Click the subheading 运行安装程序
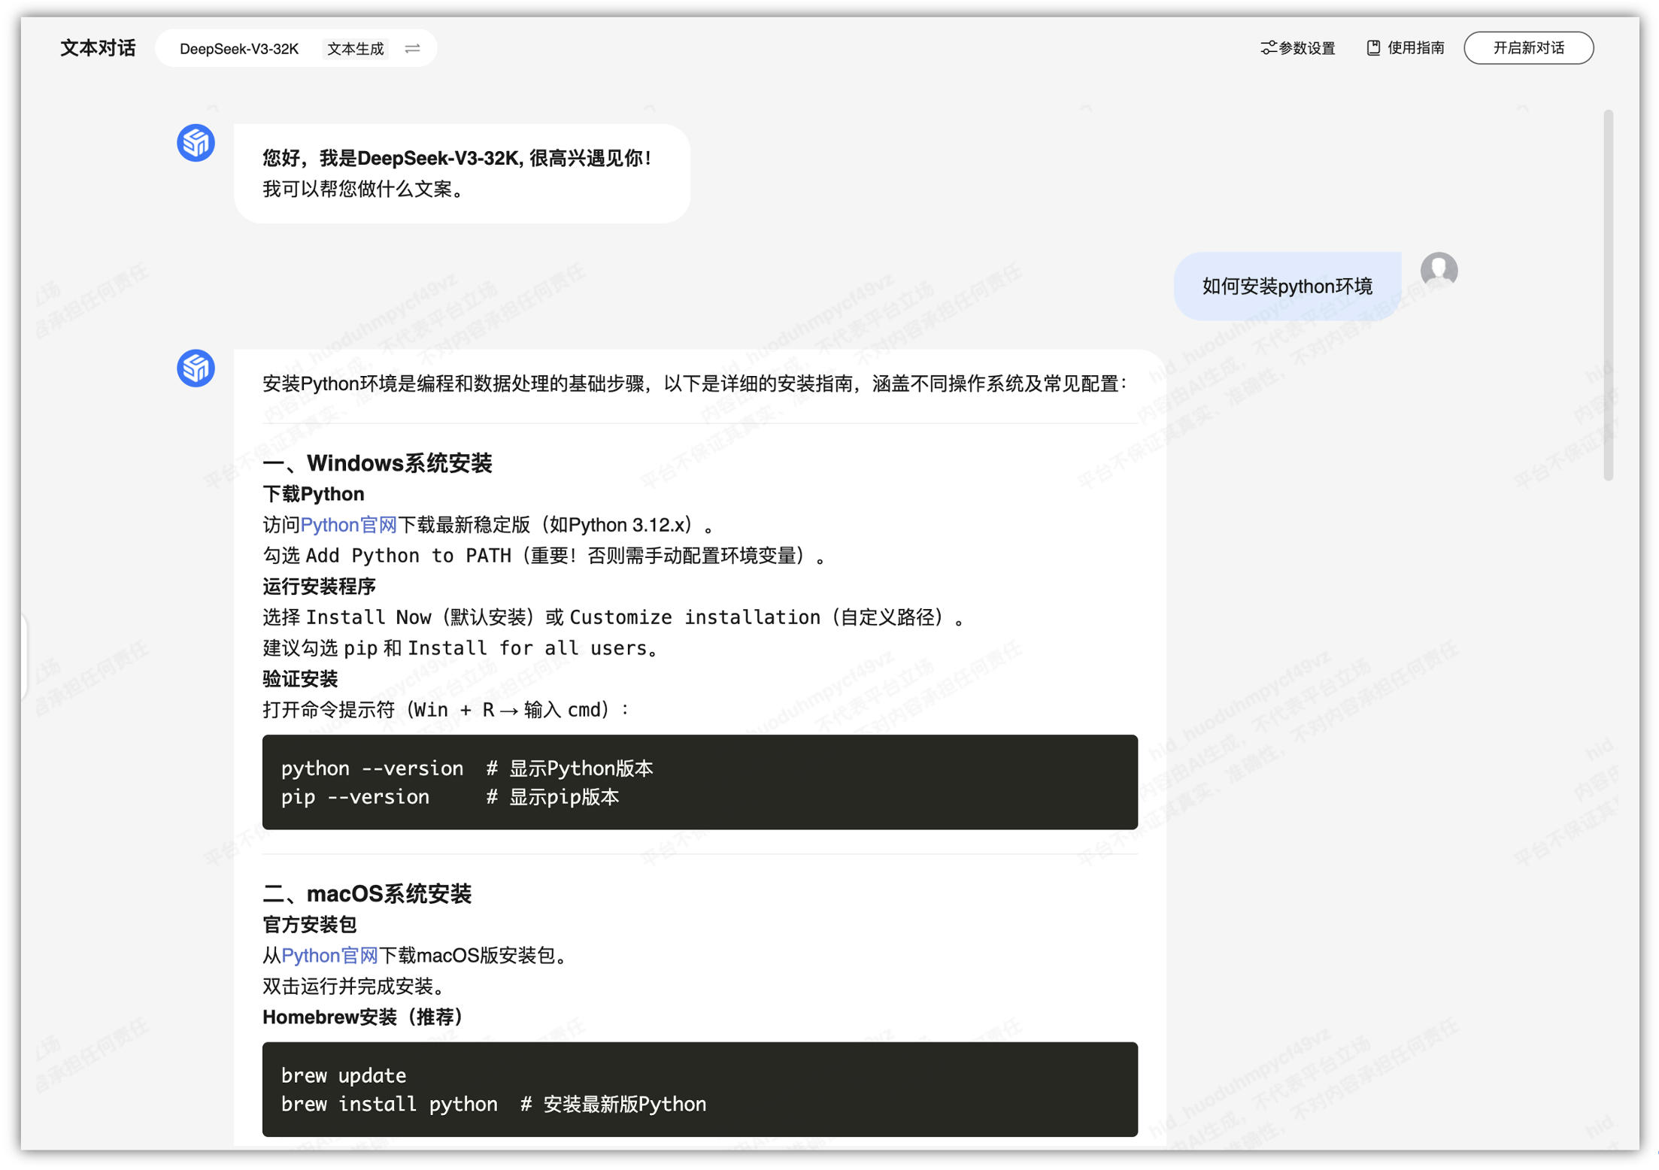The width and height of the screenshot is (1659, 1170). tap(319, 587)
